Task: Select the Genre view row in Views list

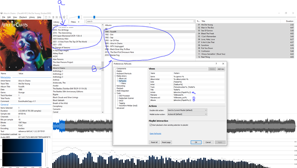Action: click(187, 76)
